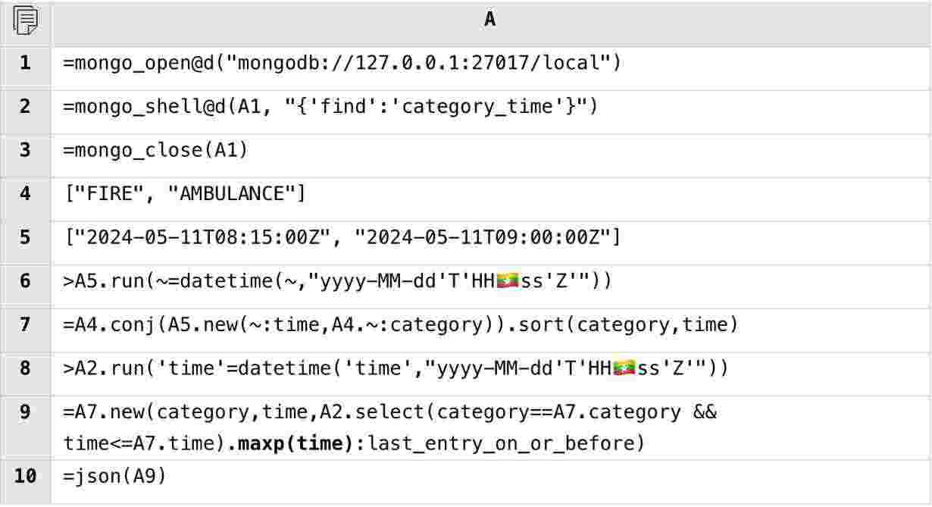Select row 10 header
This screenshot has height=507, width=932.
click(x=25, y=477)
